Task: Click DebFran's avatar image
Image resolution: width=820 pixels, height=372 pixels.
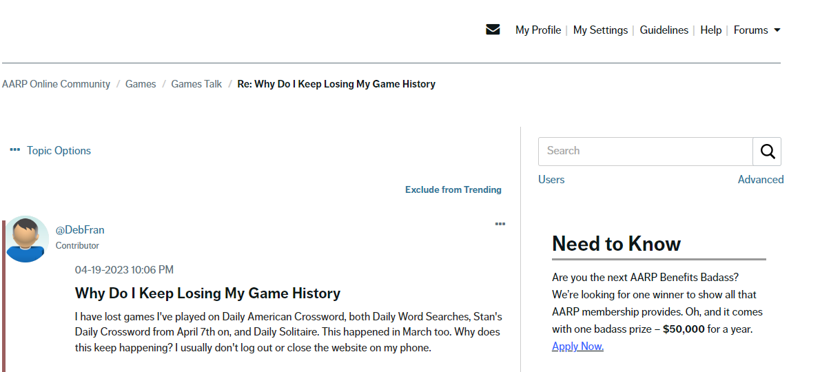Action: click(x=27, y=239)
